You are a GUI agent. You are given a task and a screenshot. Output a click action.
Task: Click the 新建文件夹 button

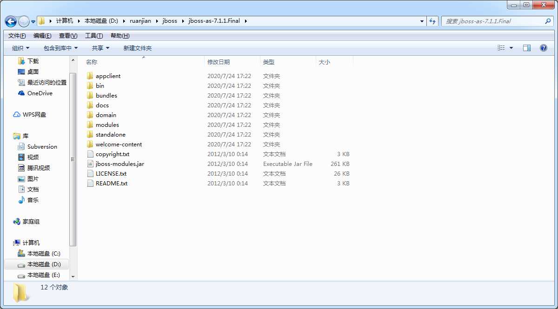pyautogui.click(x=138, y=48)
